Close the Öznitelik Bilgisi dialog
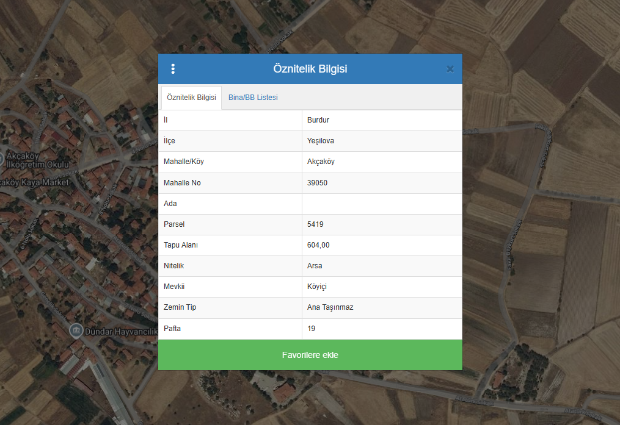 (x=450, y=69)
